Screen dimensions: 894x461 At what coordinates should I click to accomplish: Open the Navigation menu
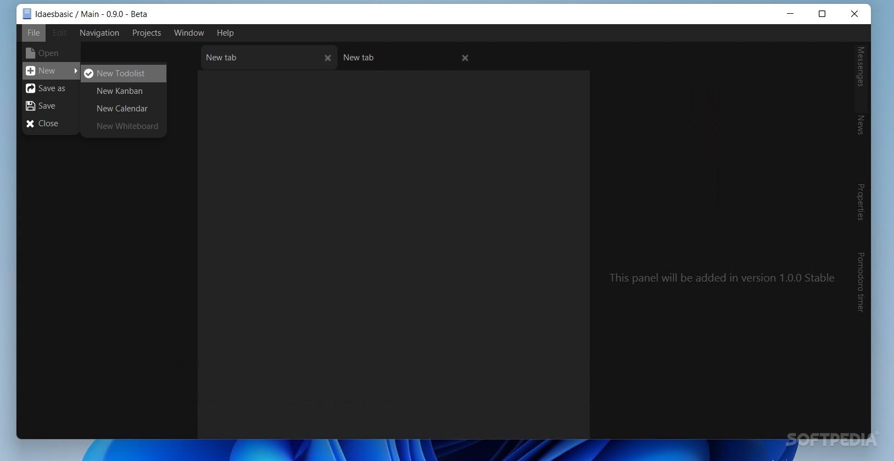coord(99,33)
